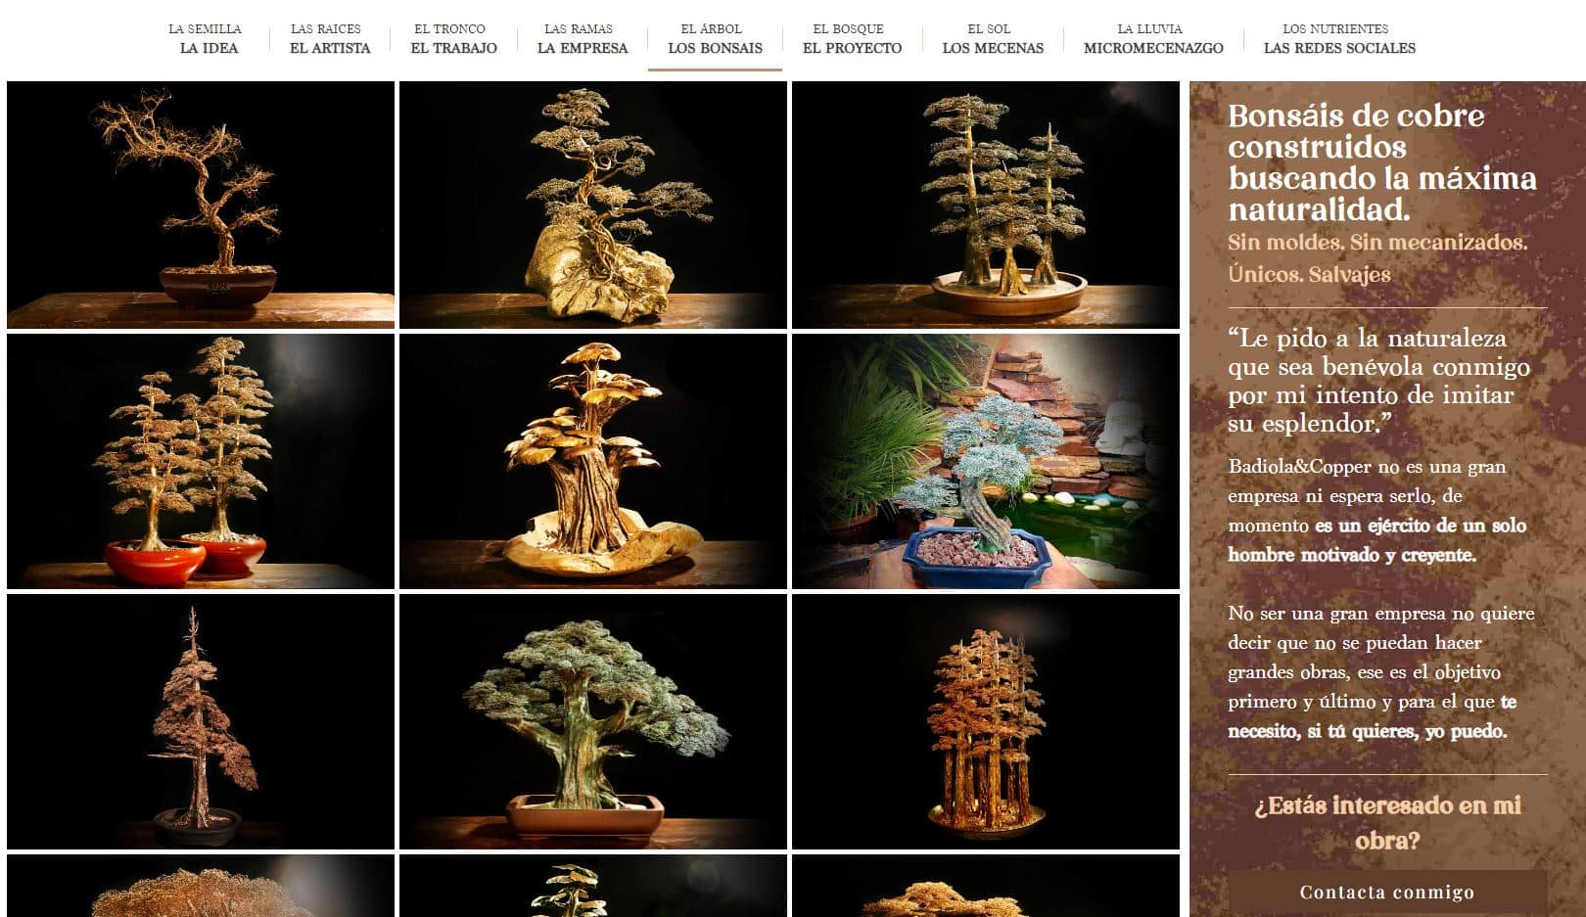
Task: Click the Contacta conmigo button
Action: (x=1387, y=892)
